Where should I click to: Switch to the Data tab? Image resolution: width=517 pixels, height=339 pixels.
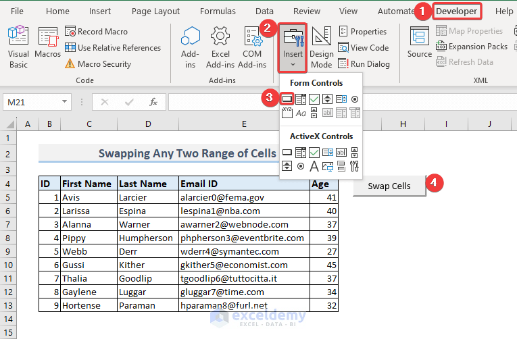(264, 11)
